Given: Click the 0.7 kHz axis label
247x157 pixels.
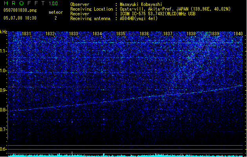Looking at the screenshot, I should click(x=4, y=130).
